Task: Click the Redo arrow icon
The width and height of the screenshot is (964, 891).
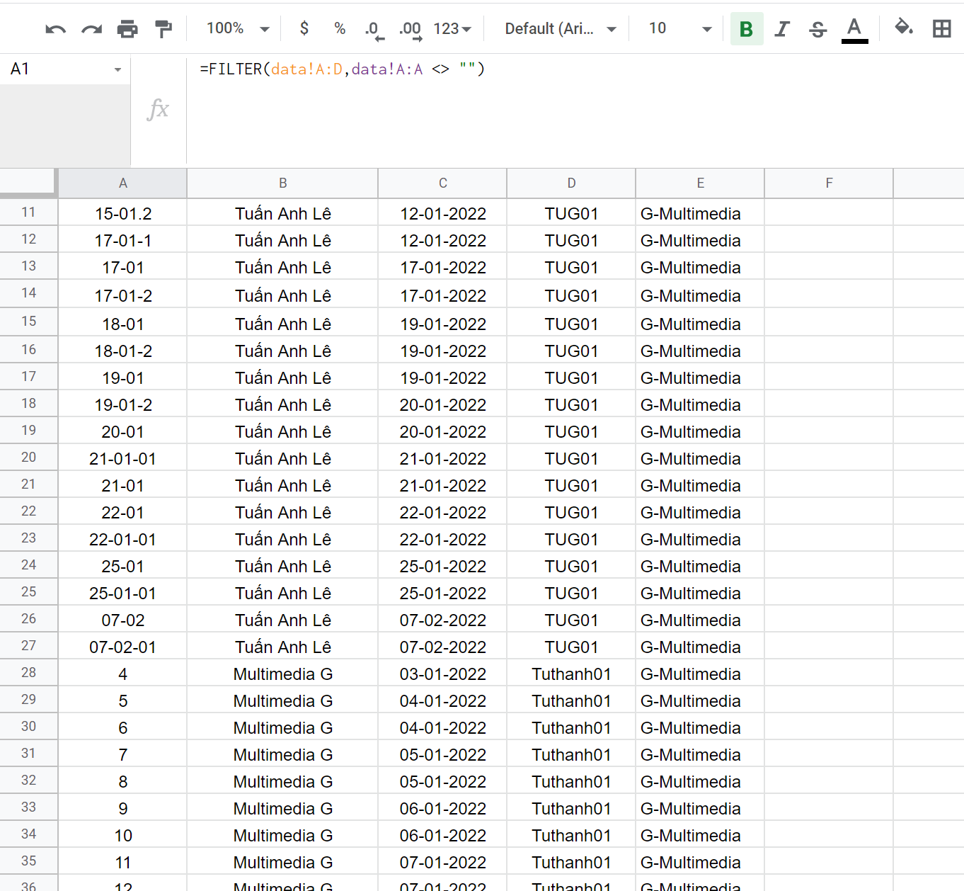Action: [x=91, y=29]
